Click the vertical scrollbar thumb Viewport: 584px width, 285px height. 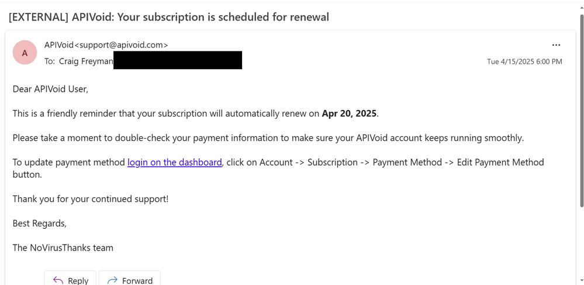(x=582, y=111)
